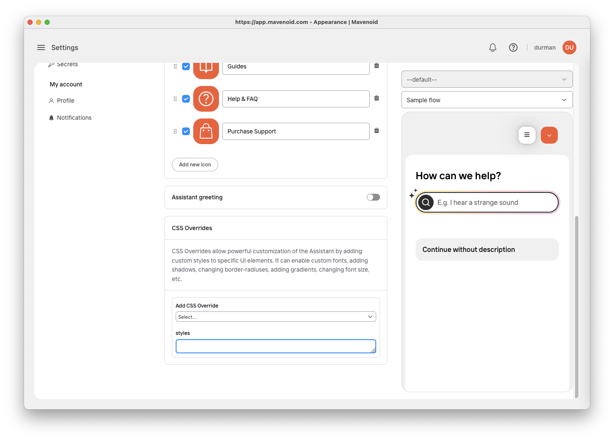Open Secrets in sidebar
Viewport: 614px width, 441px height.
[63, 65]
